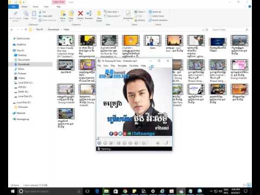Open Google Chrome from the taskbar
The width and height of the screenshot is (260, 195).
pyautogui.click(x=125, y=191)
